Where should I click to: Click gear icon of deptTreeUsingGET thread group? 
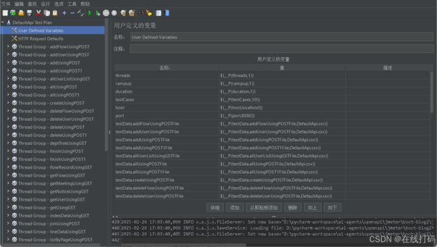[15, 143]
